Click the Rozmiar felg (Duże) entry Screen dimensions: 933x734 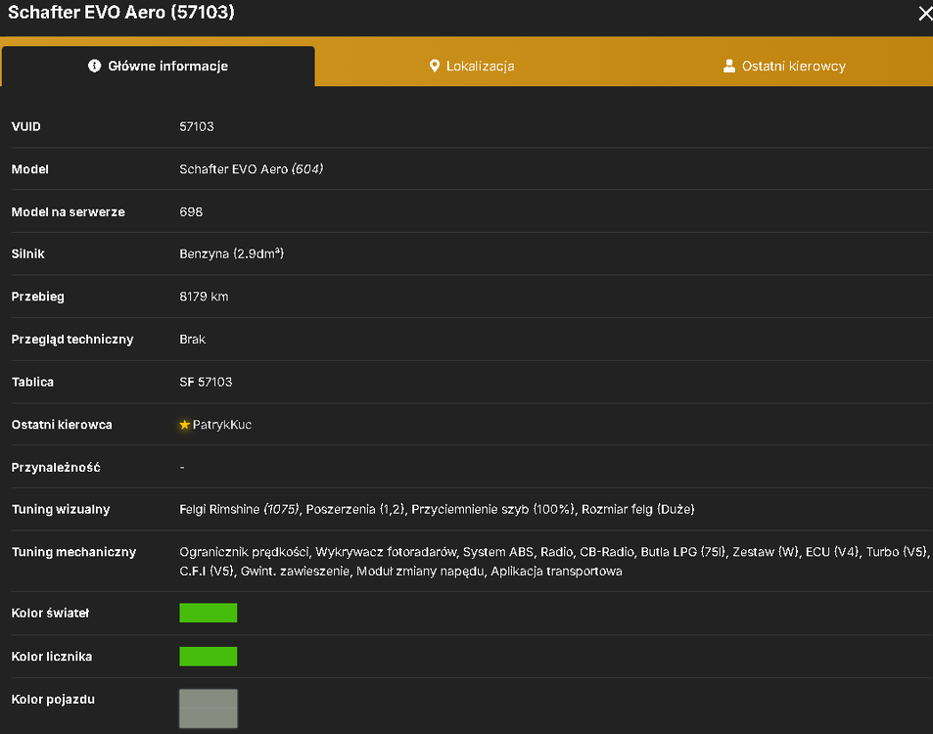638,510
